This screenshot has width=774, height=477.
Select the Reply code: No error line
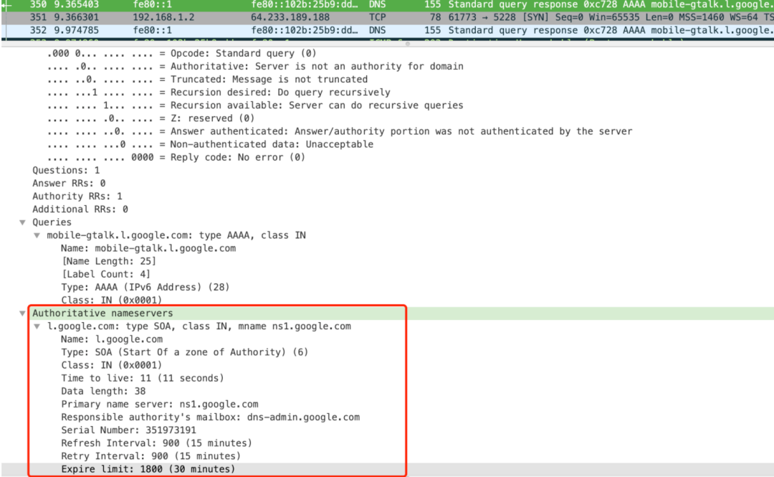pyautogui.click(x=176, y=157)
